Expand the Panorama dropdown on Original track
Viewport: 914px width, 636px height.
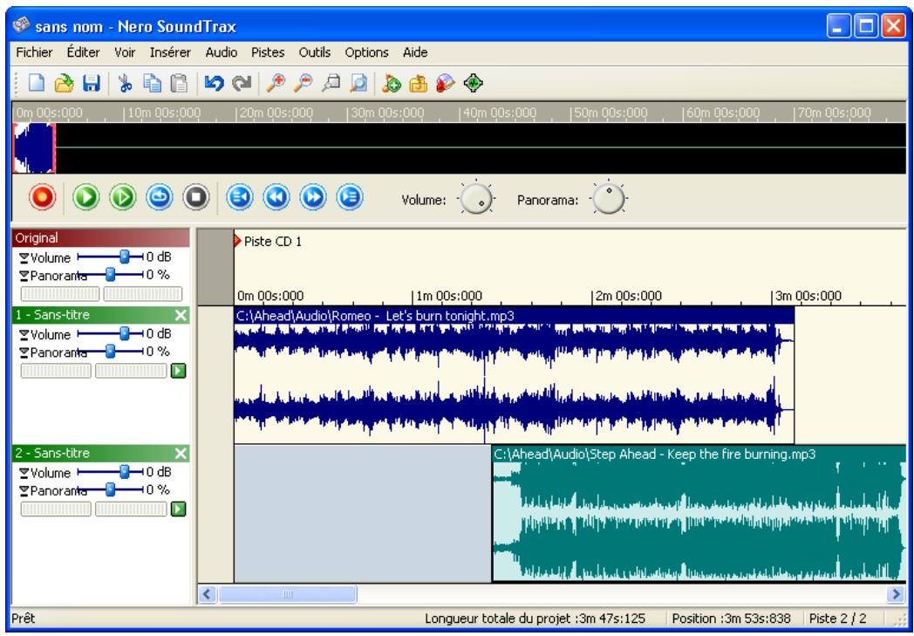coord(24,275)
